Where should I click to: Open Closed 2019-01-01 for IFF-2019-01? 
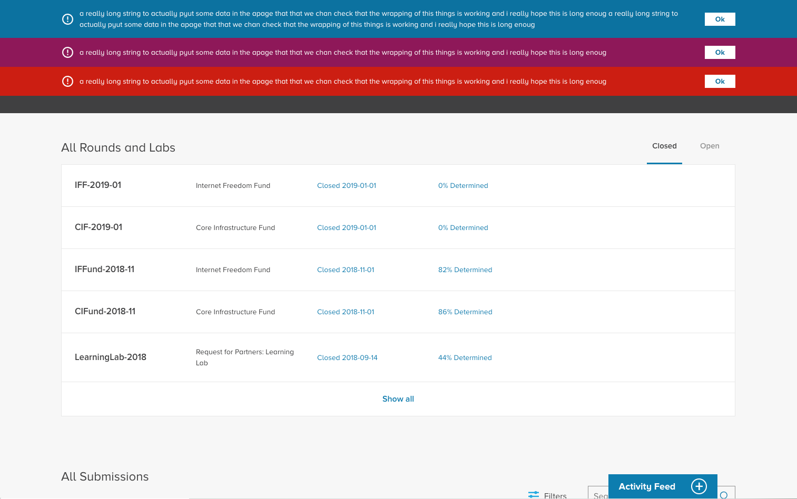coord(346,185)
